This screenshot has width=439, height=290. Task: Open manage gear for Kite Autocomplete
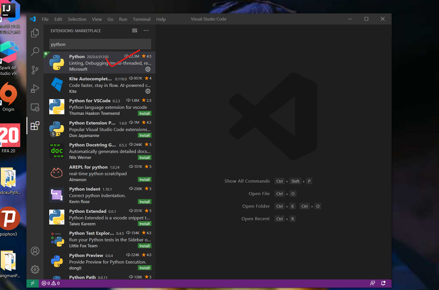[x=148, y=91]
